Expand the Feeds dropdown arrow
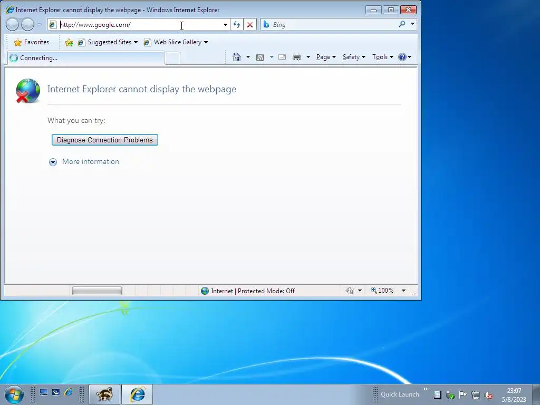 [x=272, y=57]
